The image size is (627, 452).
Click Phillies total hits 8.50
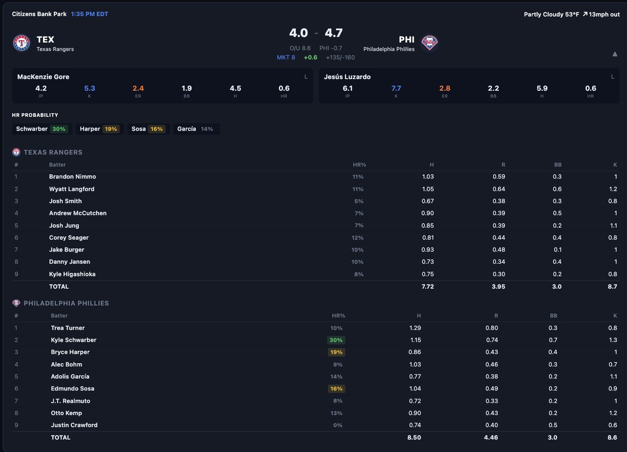click(414, 437)
